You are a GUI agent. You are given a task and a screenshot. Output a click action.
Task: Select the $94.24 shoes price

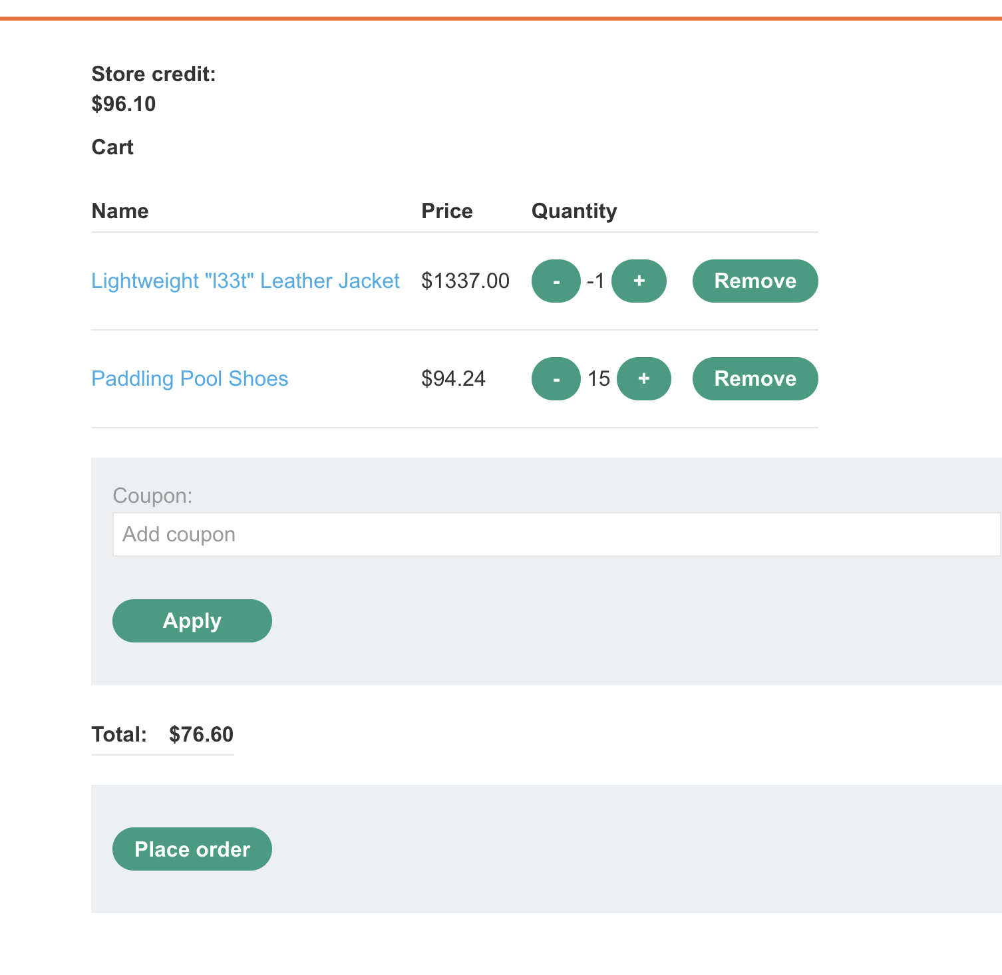pyautogui.click(x=453, y=379)
